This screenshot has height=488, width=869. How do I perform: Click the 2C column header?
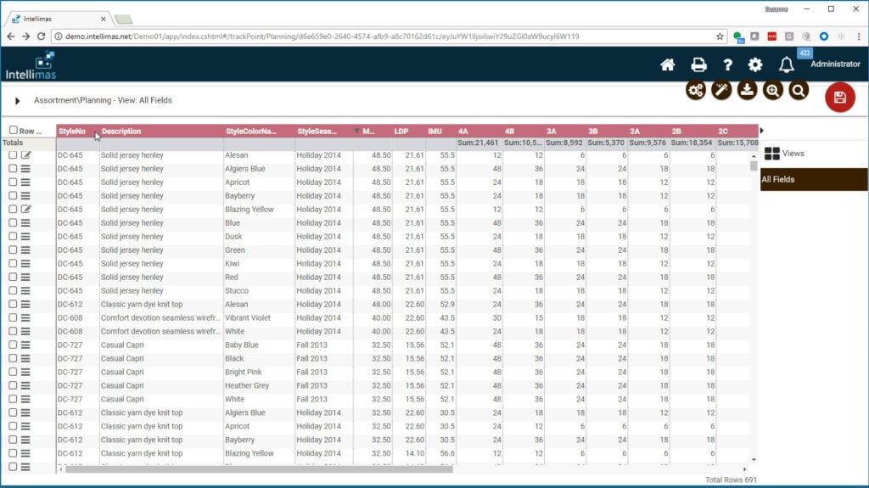pyautogui.click(x=723, y=132)
